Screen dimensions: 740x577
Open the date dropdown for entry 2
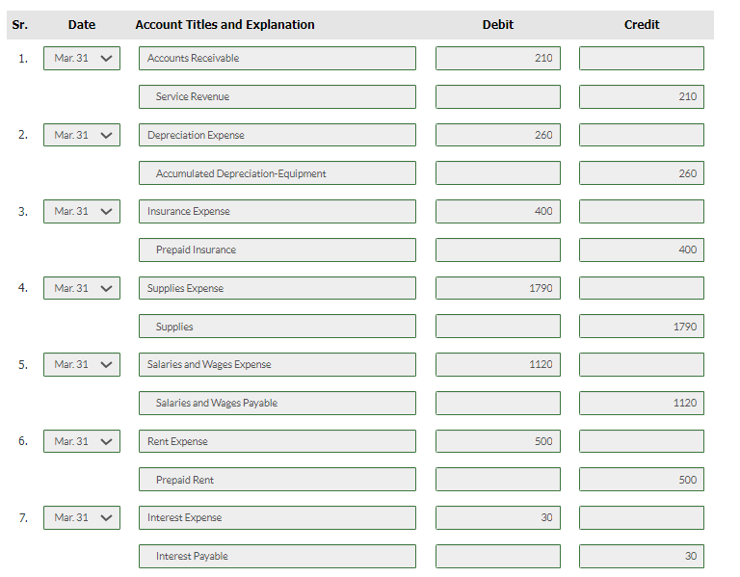coord(82,135)
